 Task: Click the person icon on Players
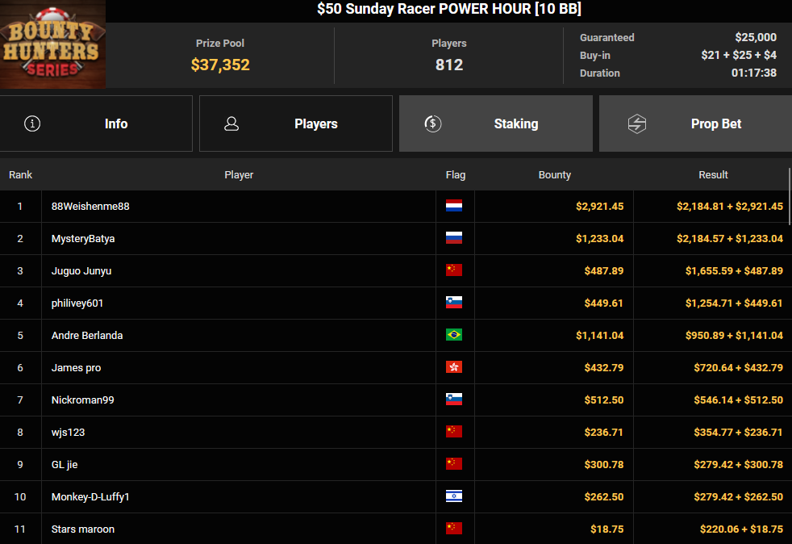(231, 123)
